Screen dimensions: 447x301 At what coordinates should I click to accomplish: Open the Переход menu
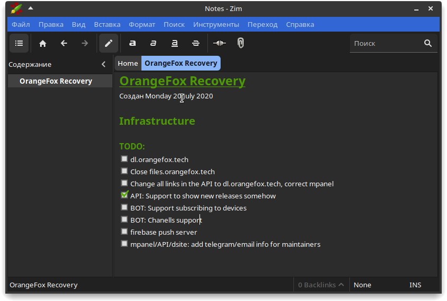click(x=263, y=24)
